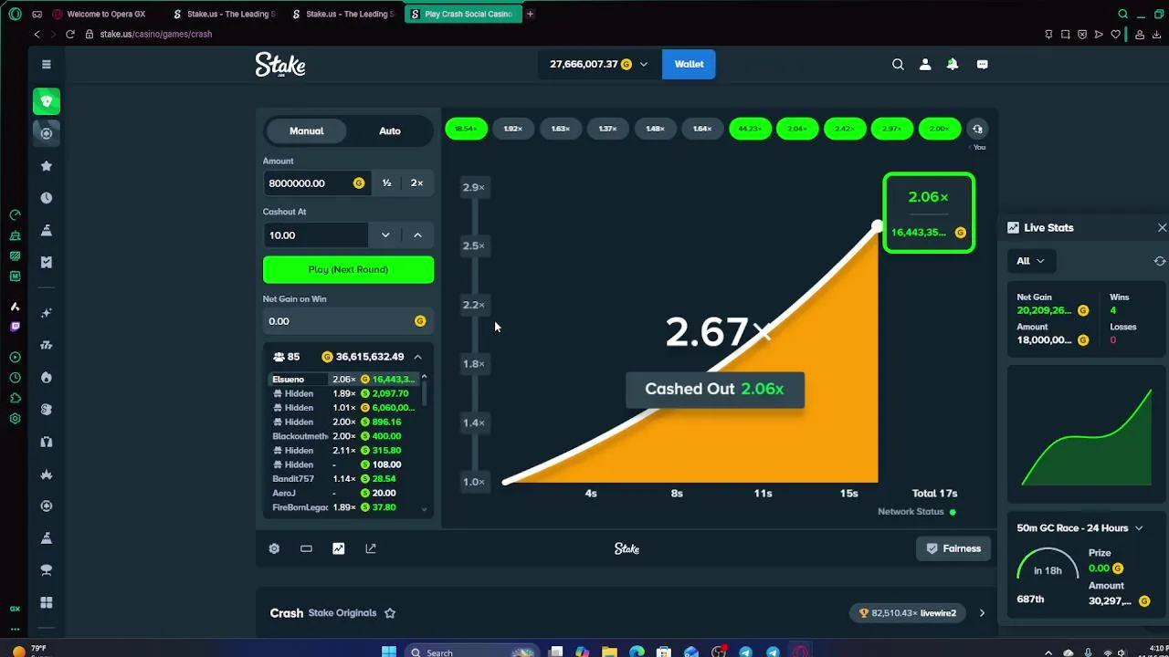Screen dimensions: 1169x657
Task: Open the Fairness dialog
Action: (x=953, y=548)
